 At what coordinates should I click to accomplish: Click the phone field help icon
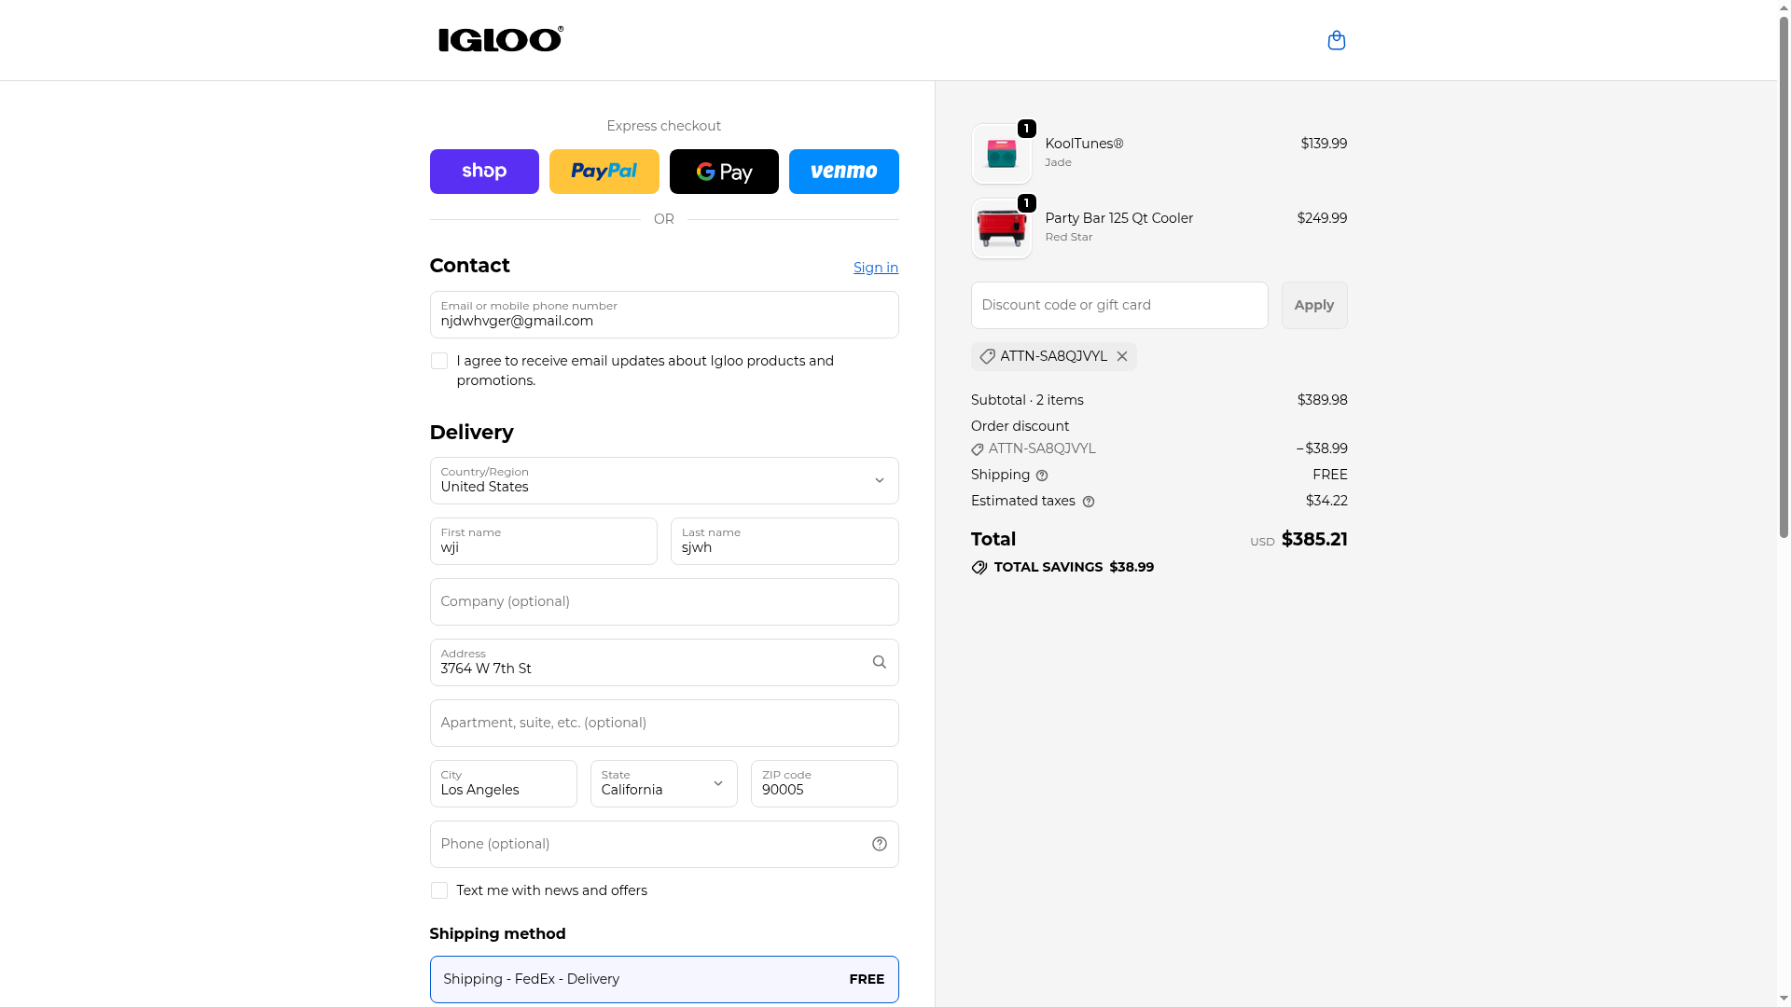879,844
